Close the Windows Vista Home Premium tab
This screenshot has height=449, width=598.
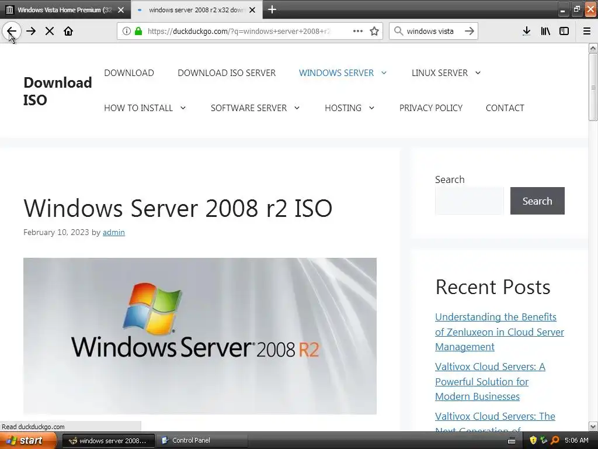coord(121,10)
